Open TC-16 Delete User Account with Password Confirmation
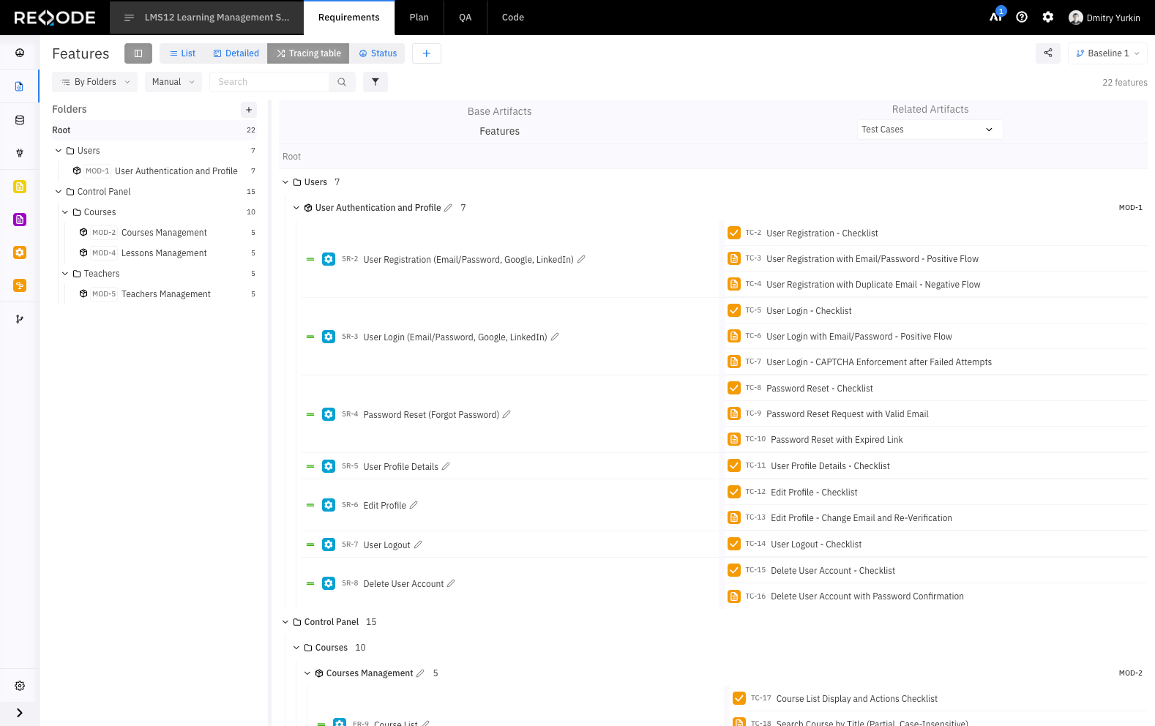The height and width of the screenshot is (726, 1155). (x=867, y=596)
